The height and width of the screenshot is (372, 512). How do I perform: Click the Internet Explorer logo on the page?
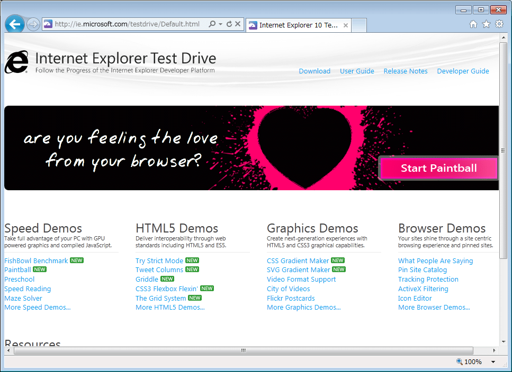pyautogui.click(x=16, y=61)
